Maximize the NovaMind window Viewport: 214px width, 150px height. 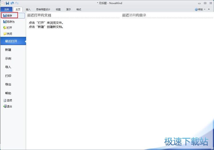[205, 3]
